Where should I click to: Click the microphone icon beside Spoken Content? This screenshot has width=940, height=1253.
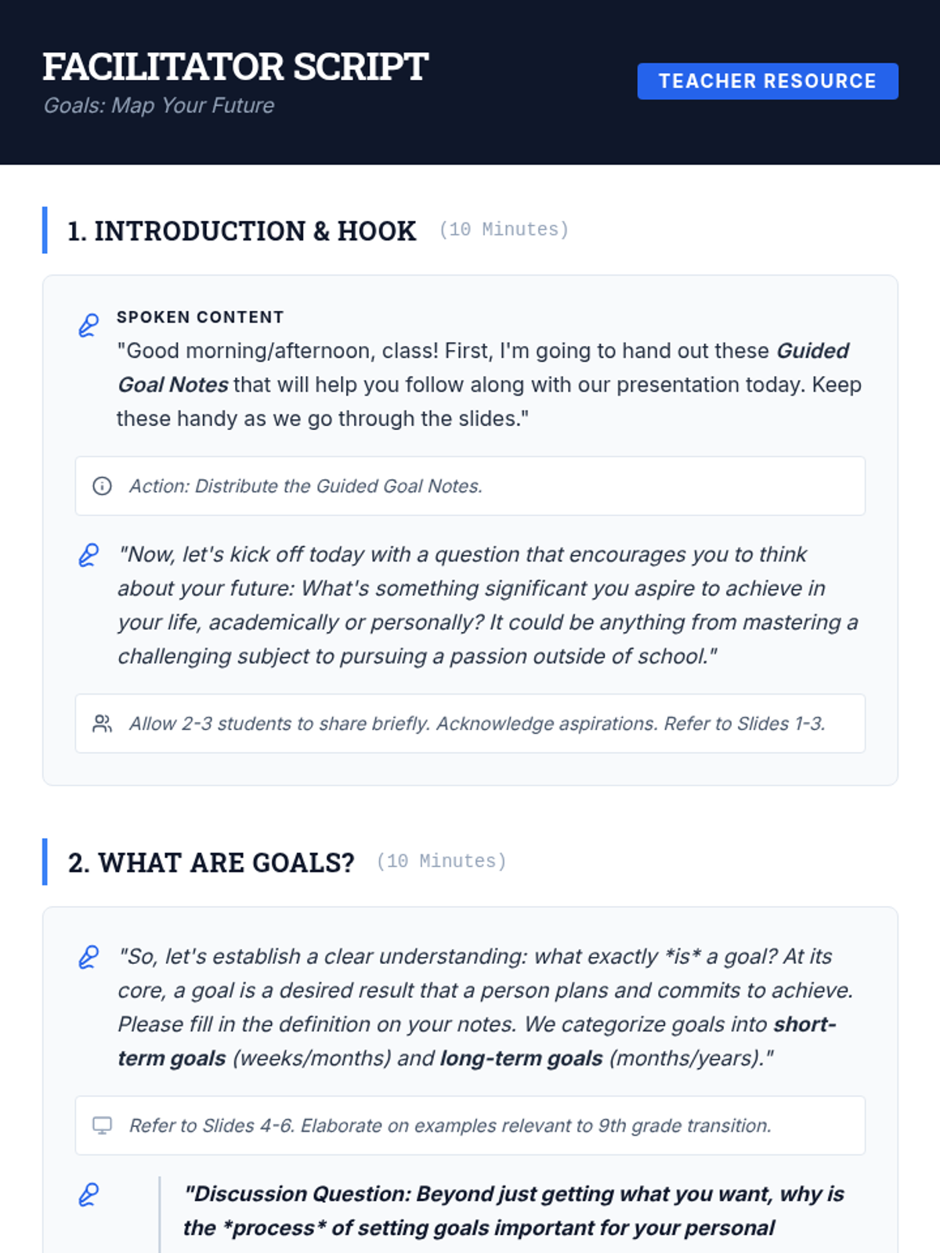click(x=89, y=325)
